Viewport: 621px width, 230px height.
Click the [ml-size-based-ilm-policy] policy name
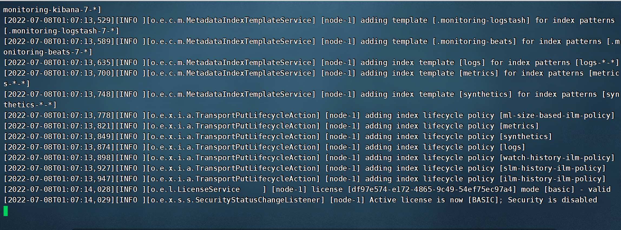[x=557, y=115]
